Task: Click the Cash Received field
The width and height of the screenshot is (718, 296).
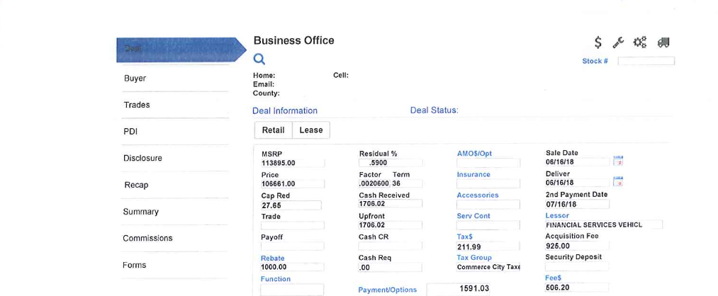Action: pyautogui.click(x=391, y=203)
